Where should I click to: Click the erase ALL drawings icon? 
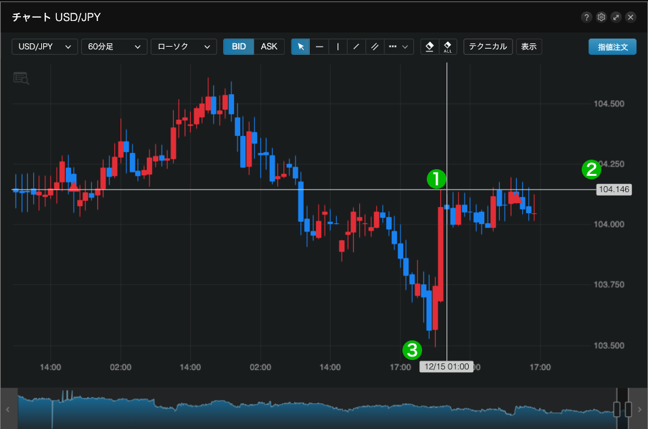448,47
